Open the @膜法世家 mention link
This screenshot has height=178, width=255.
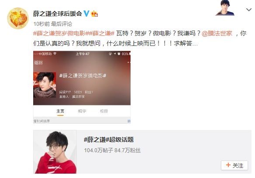[x=217, y=33]
